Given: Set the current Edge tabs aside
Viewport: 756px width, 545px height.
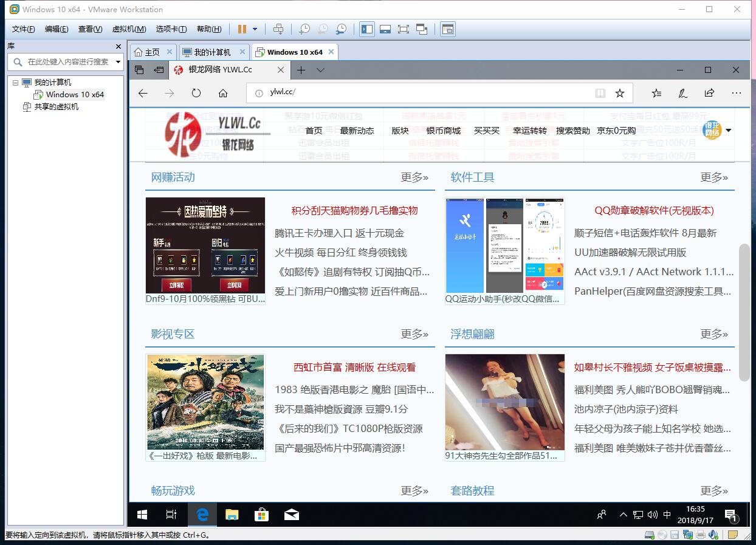Looking at the screenshot, I should (x=159, y=70).
